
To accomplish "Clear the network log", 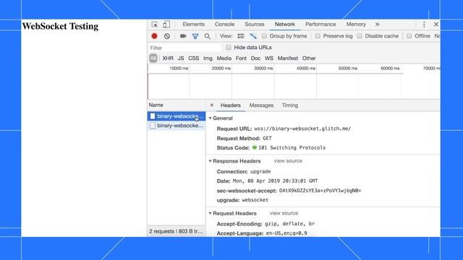I will pyautogui.click(x=167, y=36).
